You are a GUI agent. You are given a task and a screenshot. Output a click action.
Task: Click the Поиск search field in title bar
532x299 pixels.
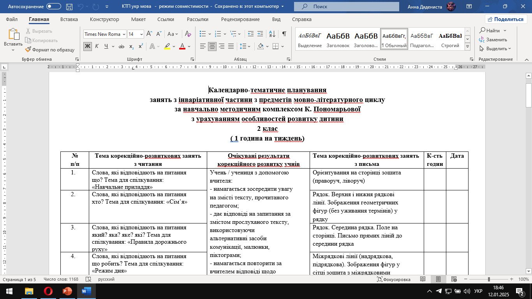click(347, 7)
